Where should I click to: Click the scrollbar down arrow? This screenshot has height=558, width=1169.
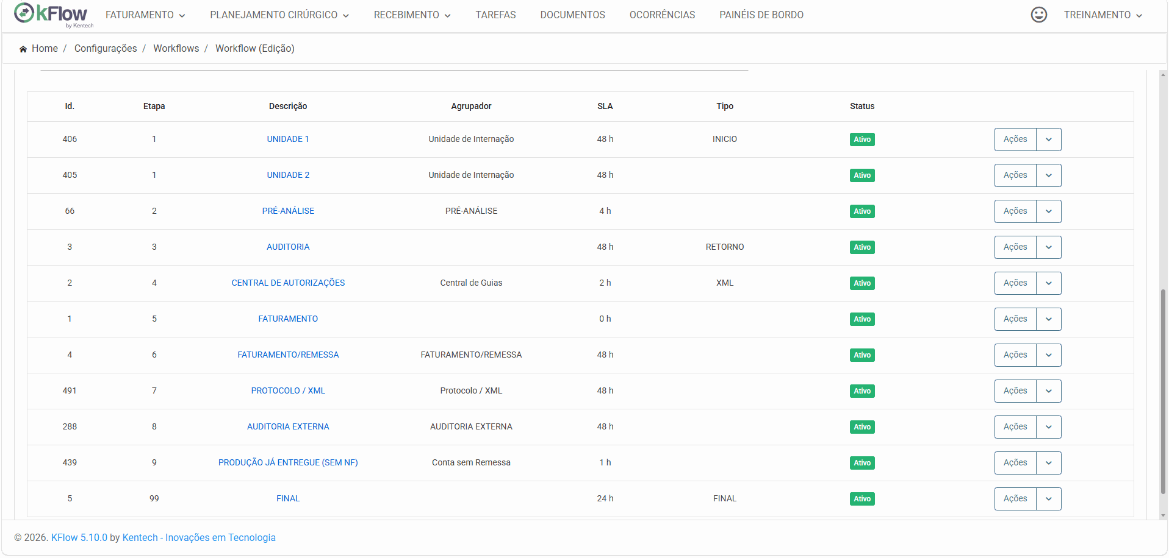point(1163,515)
